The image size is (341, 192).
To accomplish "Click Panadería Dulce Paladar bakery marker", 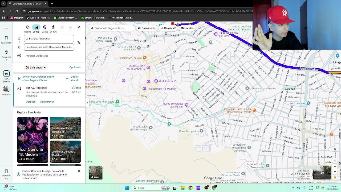I will coord(254,110).
